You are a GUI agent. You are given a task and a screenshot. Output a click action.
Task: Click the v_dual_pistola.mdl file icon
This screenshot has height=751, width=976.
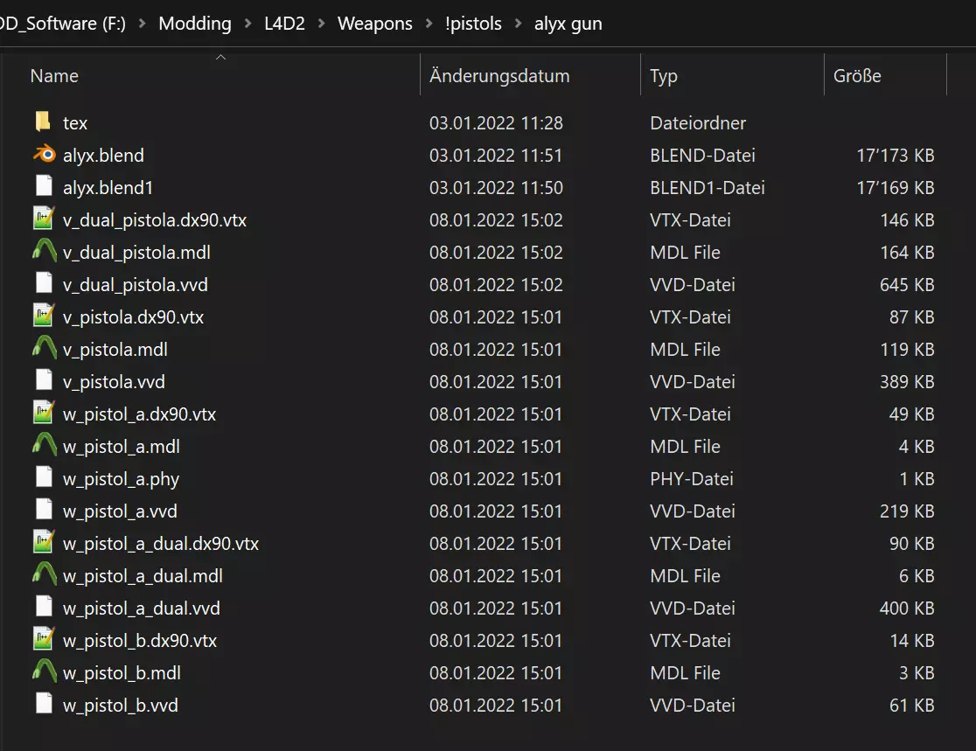point(44,253)
